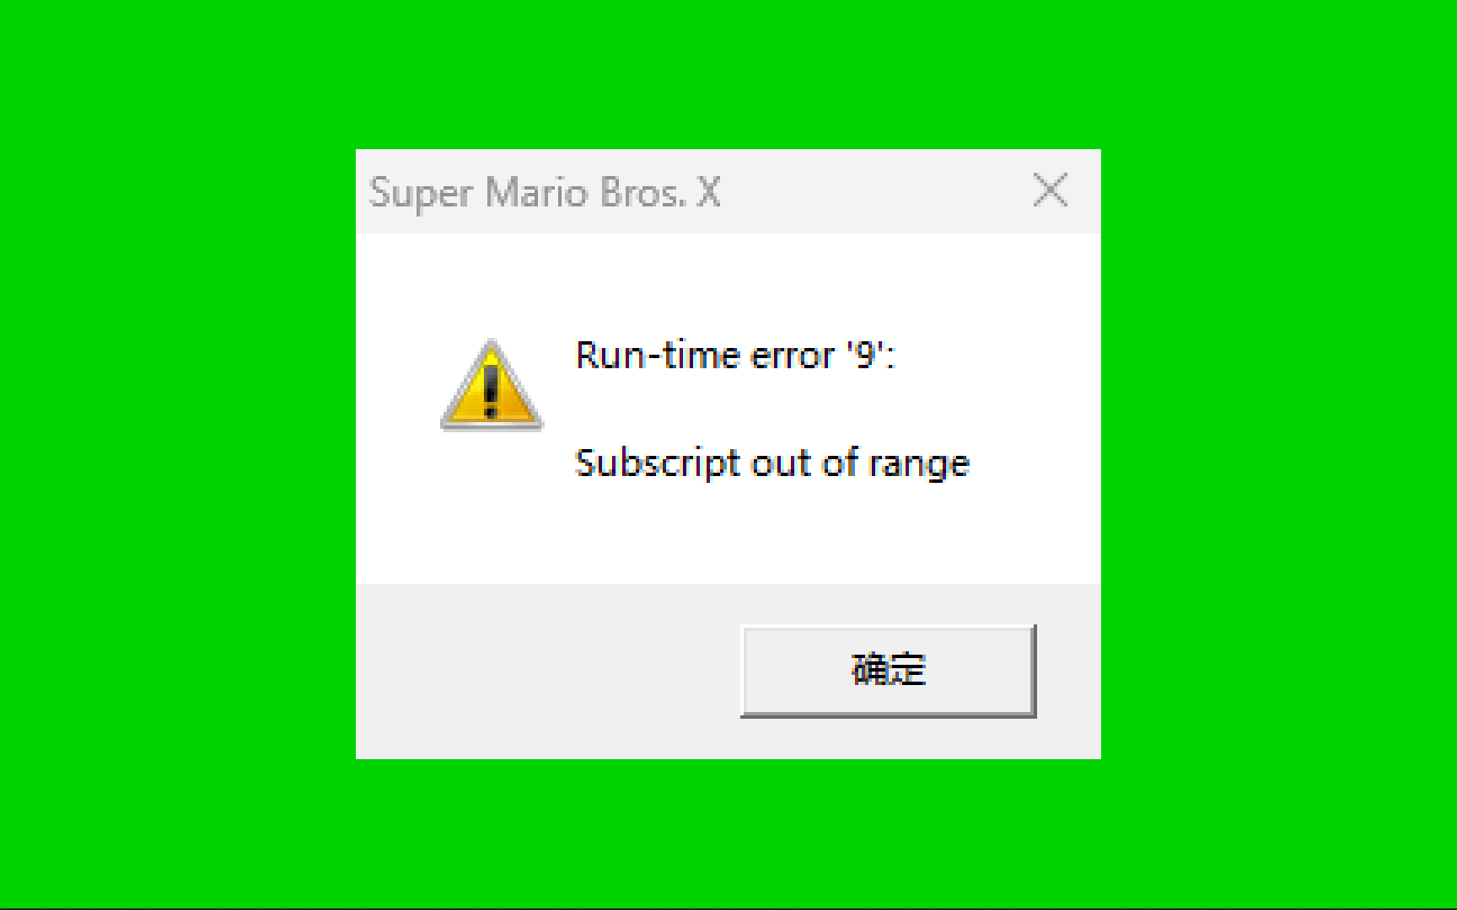Click the thin dark strip at screen bottom

click(728, 908)
